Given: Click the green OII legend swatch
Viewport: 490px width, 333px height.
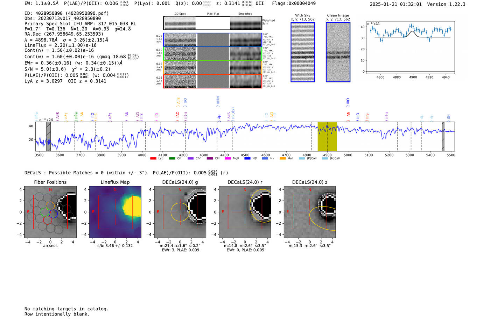Looking at the screenshot, I should pos(172,159).
